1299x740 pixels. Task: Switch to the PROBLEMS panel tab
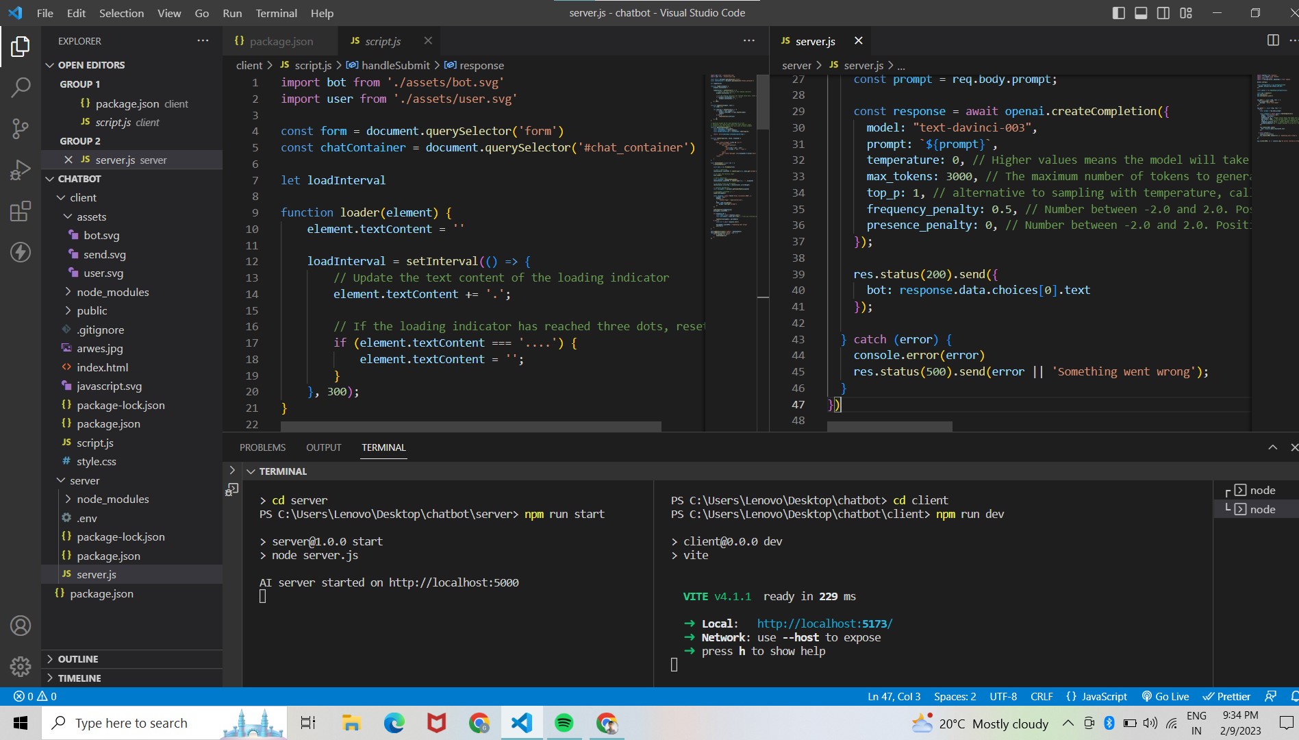(262, 447)
